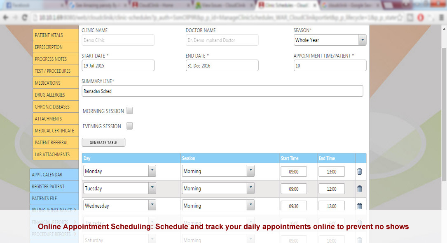
Task: Click the page vertical scrollbar
Action: (444, 103)
